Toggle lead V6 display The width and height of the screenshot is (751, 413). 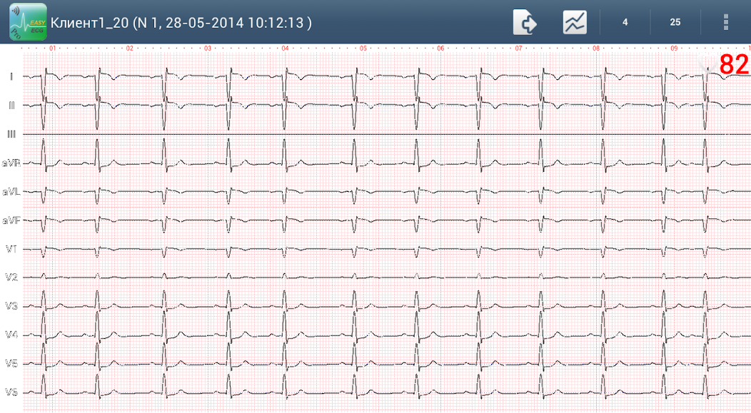coord(10,390)
